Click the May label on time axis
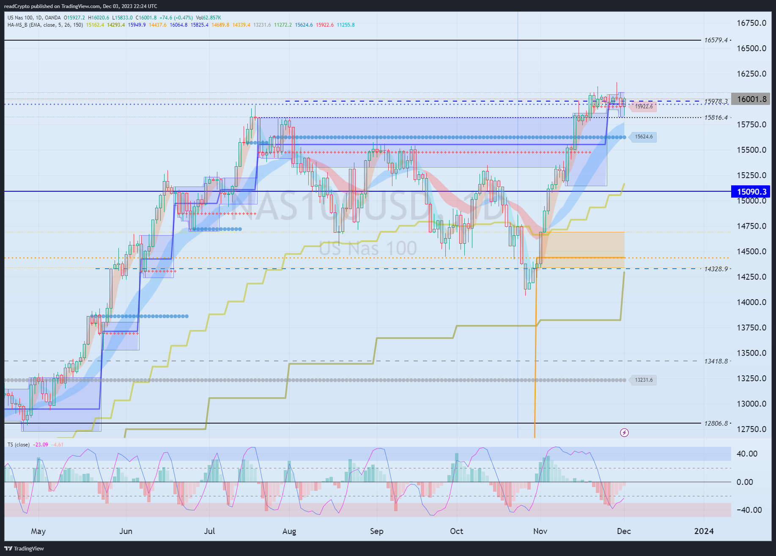776x556 pixels. 38,531
